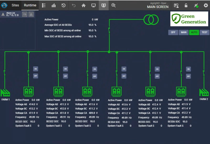This screenshot has height=144, width=210.
Task: Select the BESS2 battery icon
Action: [58, 92]
